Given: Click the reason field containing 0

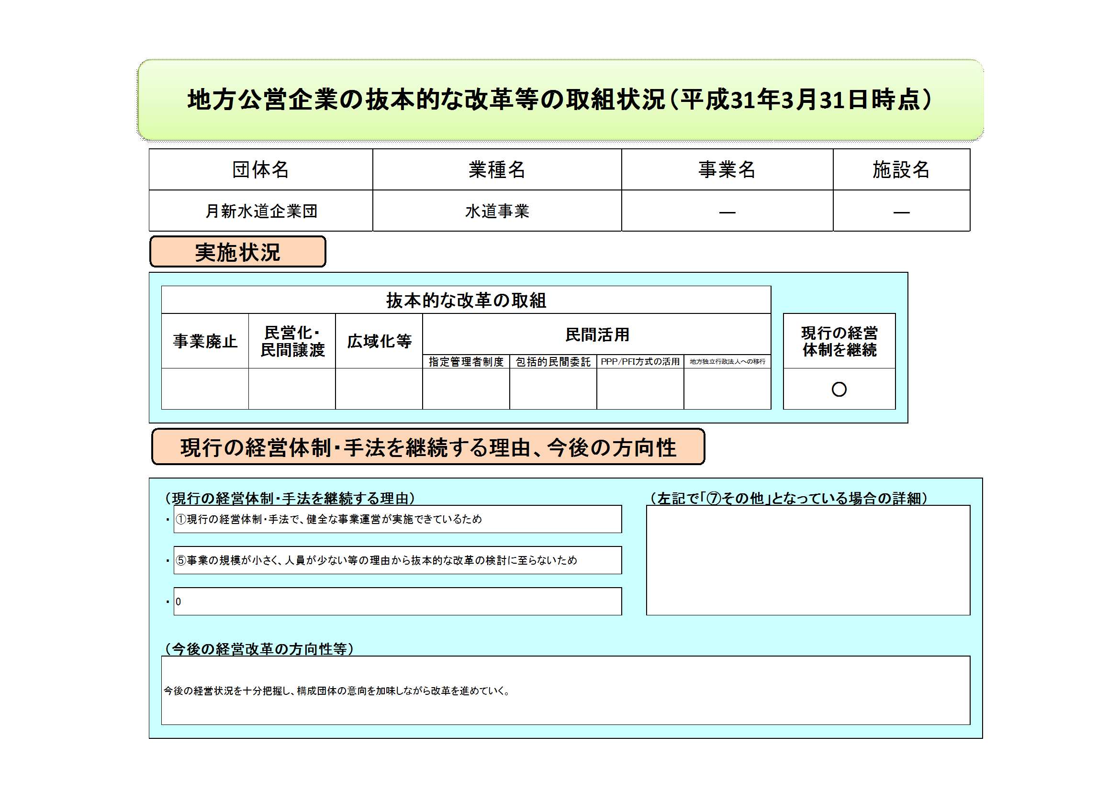Looking at the screenshot, I should tap(398, 602).
